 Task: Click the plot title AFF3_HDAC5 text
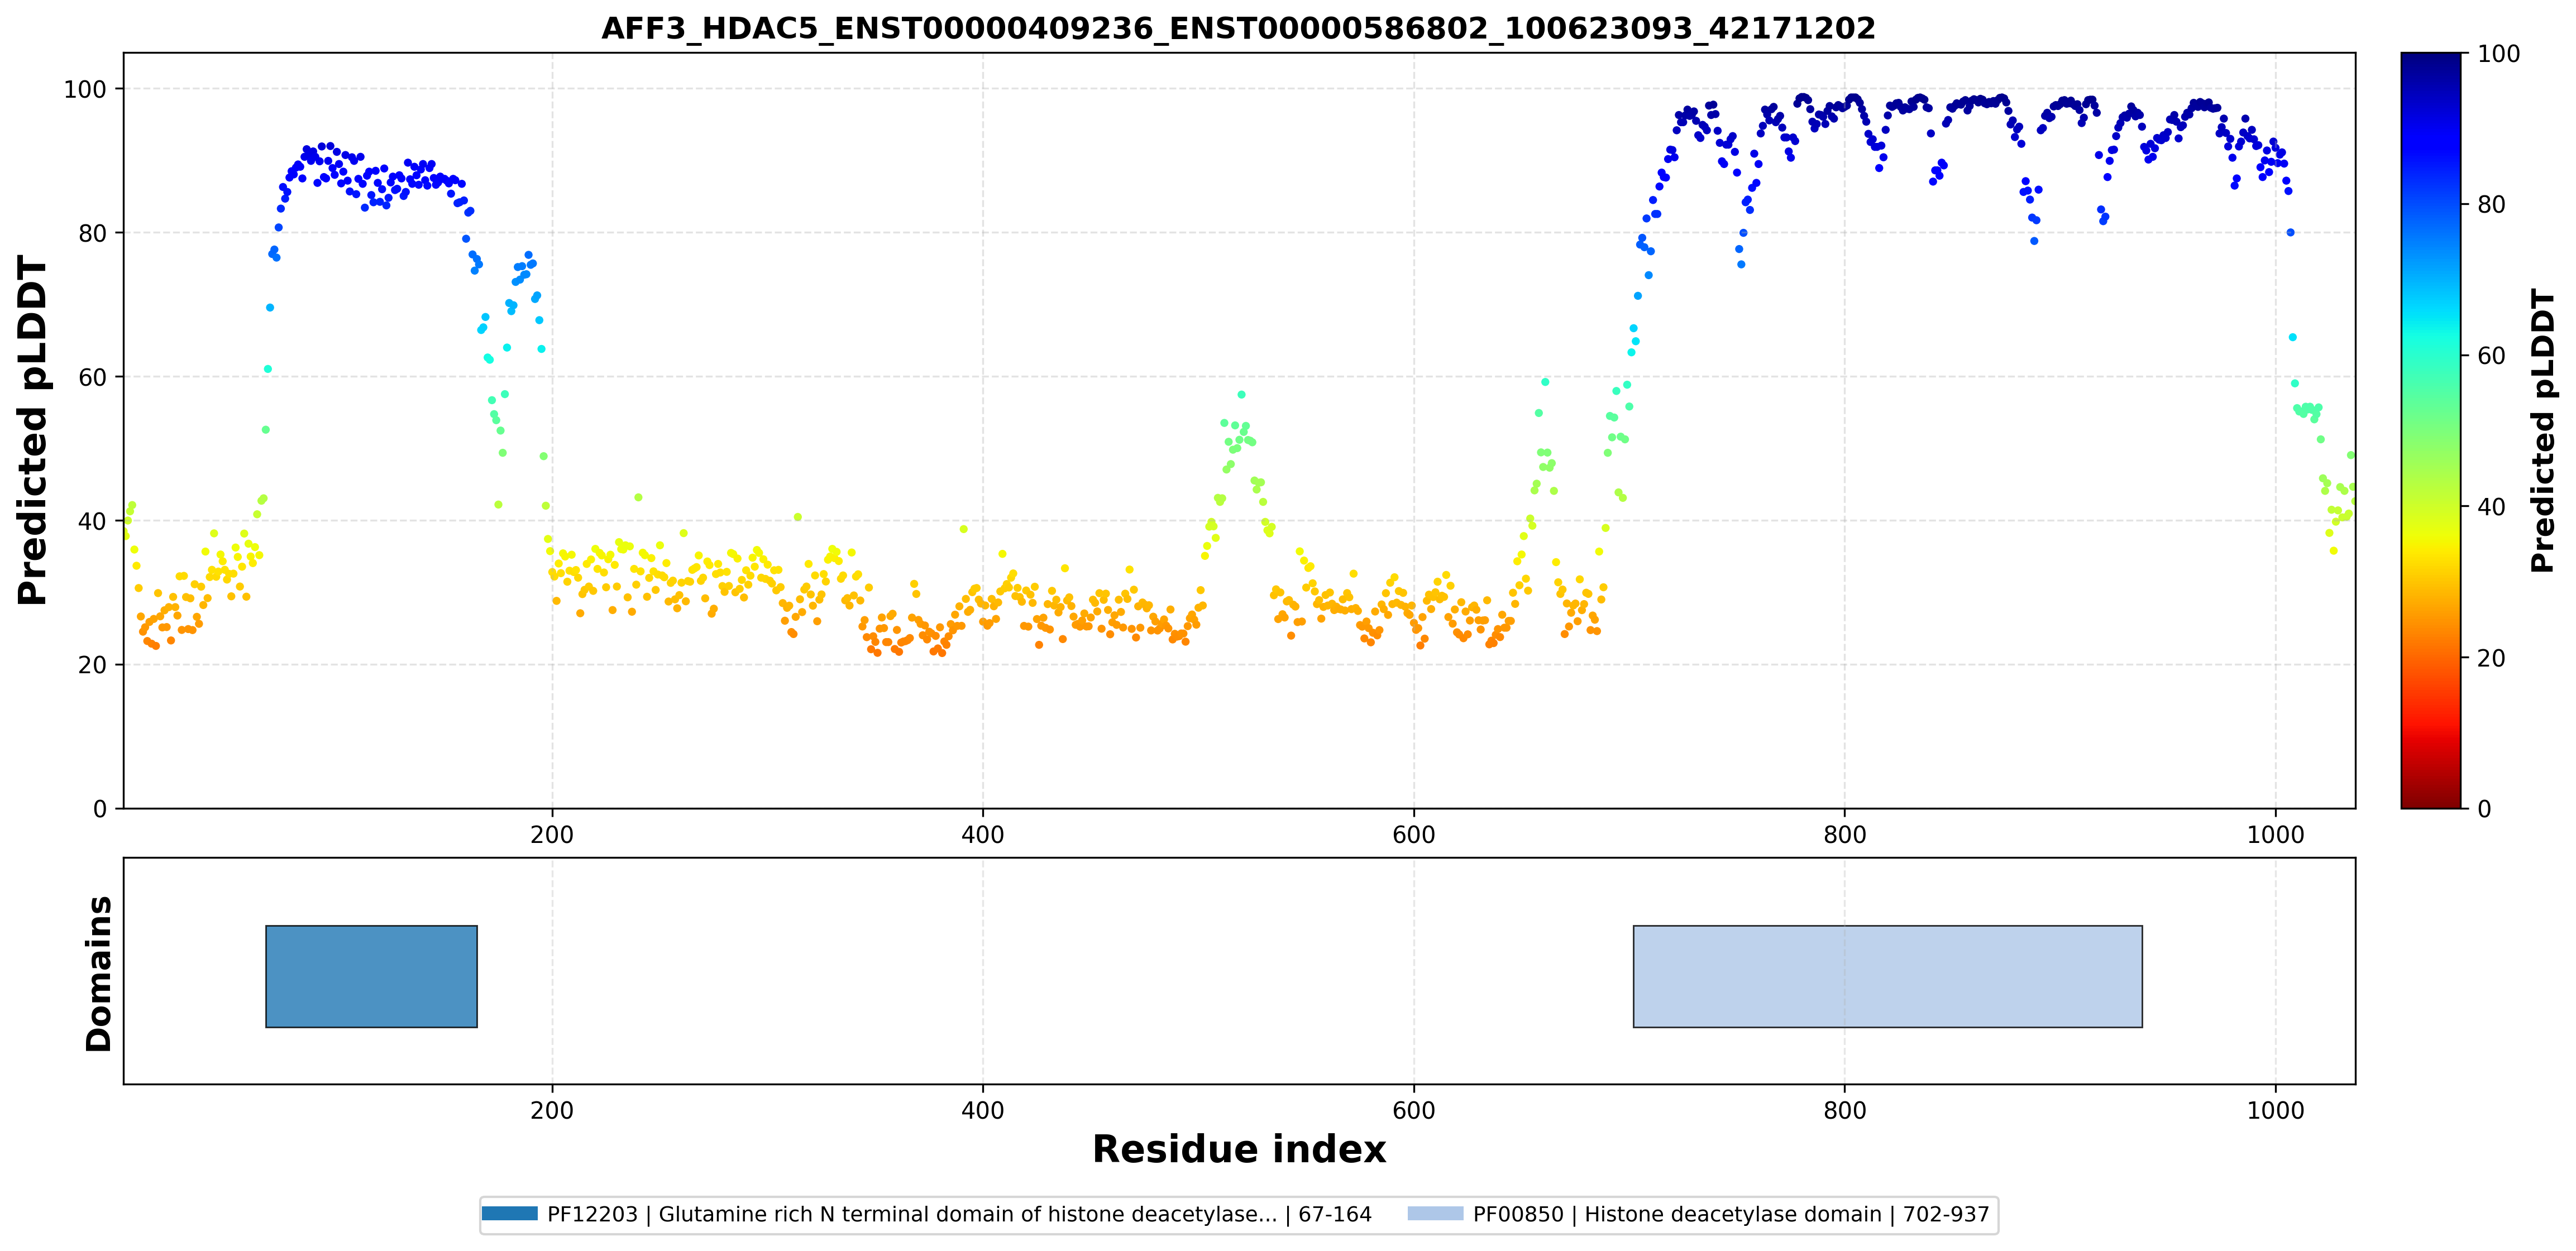(x=1238, y=28)
